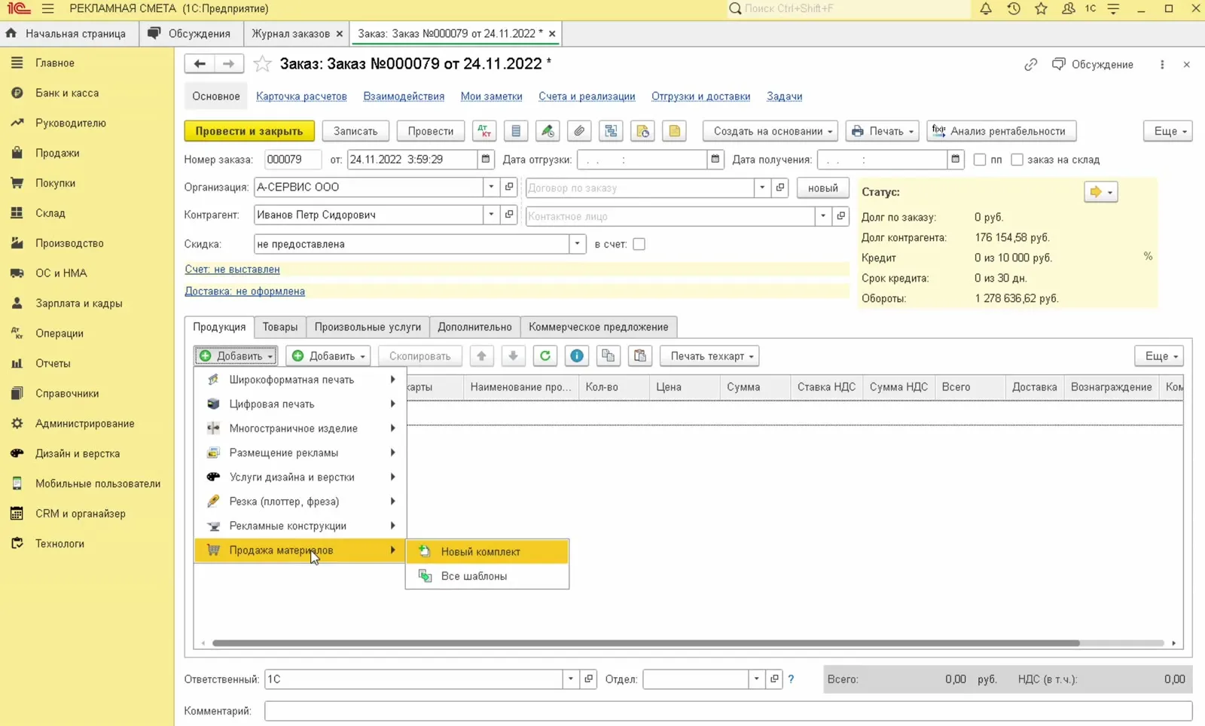Open Продажи section in sidebar

point(57,153)
